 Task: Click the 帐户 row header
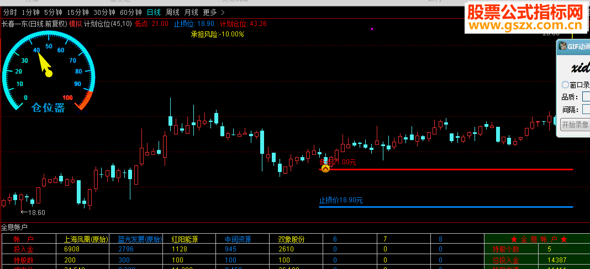point(24,239)
